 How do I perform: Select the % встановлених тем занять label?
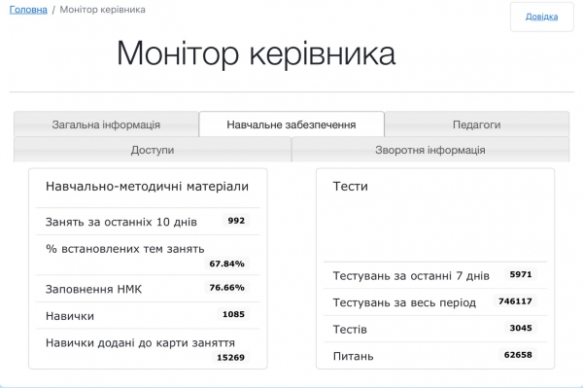tap(125, 249)
